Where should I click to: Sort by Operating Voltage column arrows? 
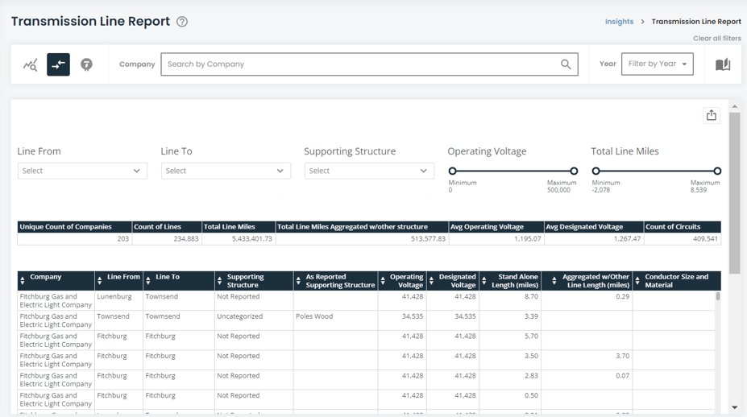(x=383, y=281)
